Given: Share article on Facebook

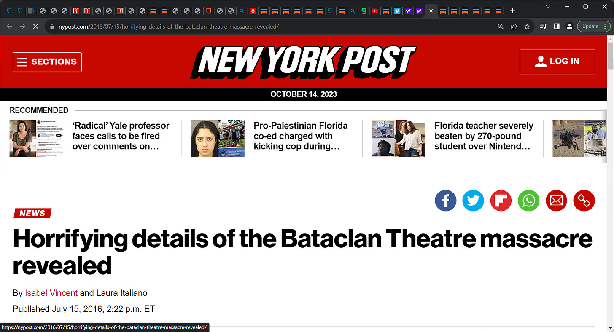Looking at the screenshot, I should pyautogui.click(x=445, y=201).
